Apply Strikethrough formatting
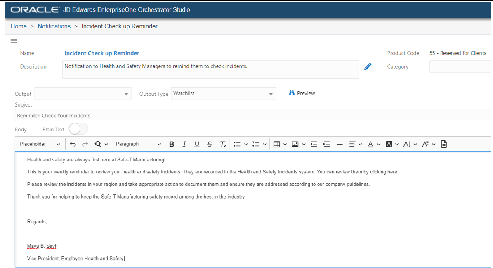 pos(210,144)
